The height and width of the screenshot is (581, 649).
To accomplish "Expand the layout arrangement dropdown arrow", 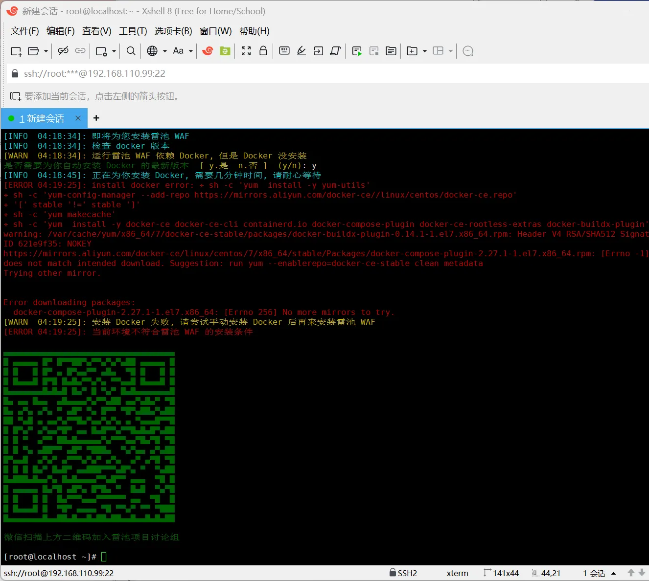I will pyautogui.click(x=451, y=51).
